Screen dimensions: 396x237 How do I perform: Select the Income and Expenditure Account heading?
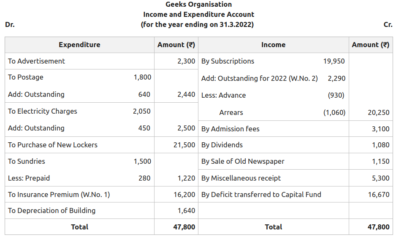point(198,15)
